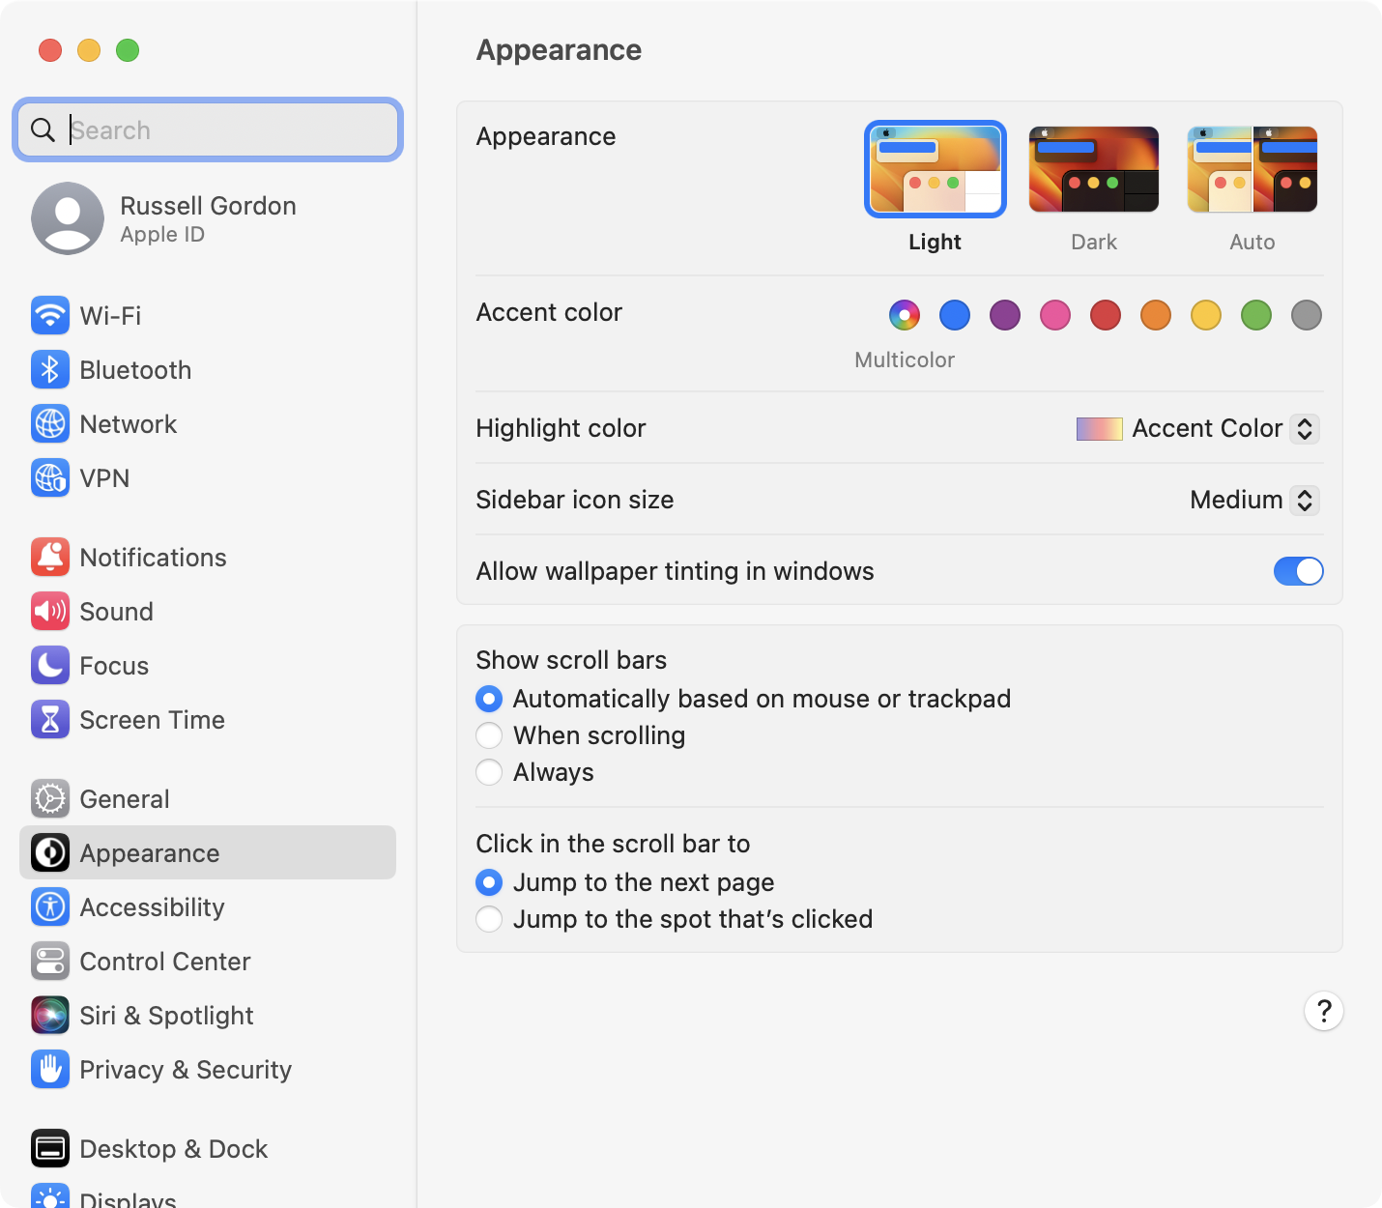Disable Allow wallpaper tinting in windows
Screen dimensions: 1382x1208
(x=1298, y=571)
